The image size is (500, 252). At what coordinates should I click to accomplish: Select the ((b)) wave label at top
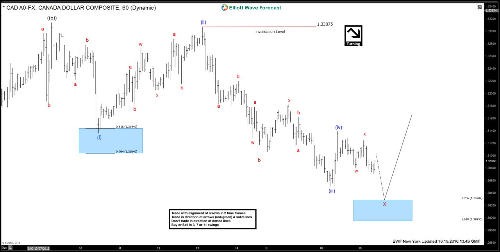[x=52, y=18]
